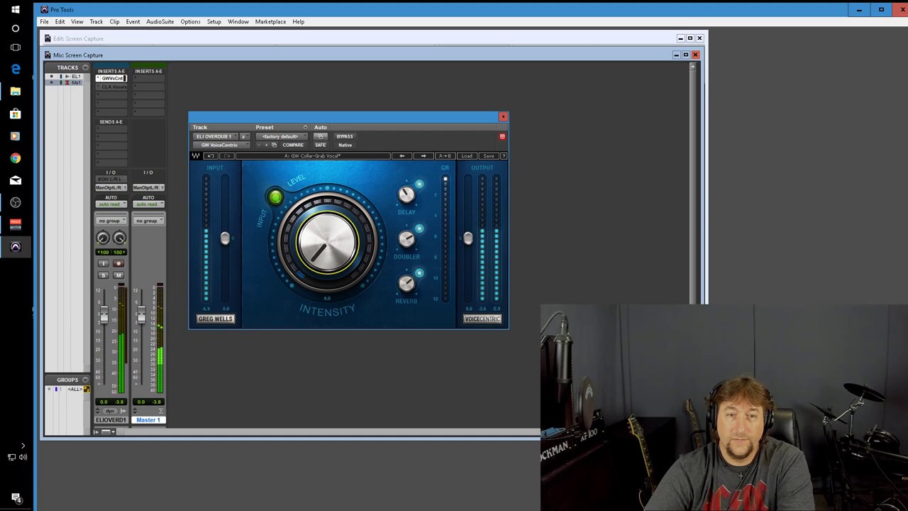Open the Waves preset name field
908x511 pixels.
(x=313, y=156)
